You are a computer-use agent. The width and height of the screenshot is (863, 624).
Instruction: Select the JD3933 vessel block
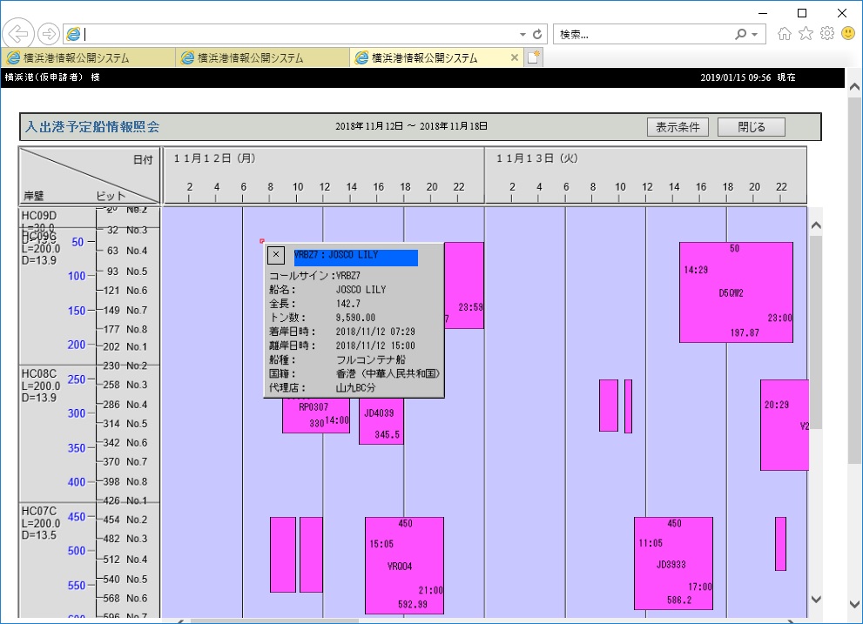tap(673, 563)
